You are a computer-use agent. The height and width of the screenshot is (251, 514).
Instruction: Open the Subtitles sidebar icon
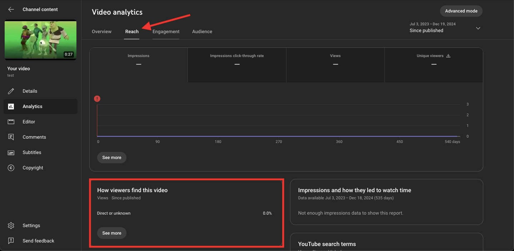(x=11, y=152)
